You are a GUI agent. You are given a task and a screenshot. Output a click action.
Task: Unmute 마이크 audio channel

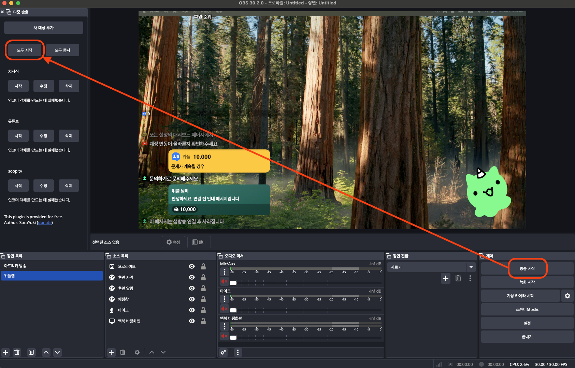tap(224, 309)
